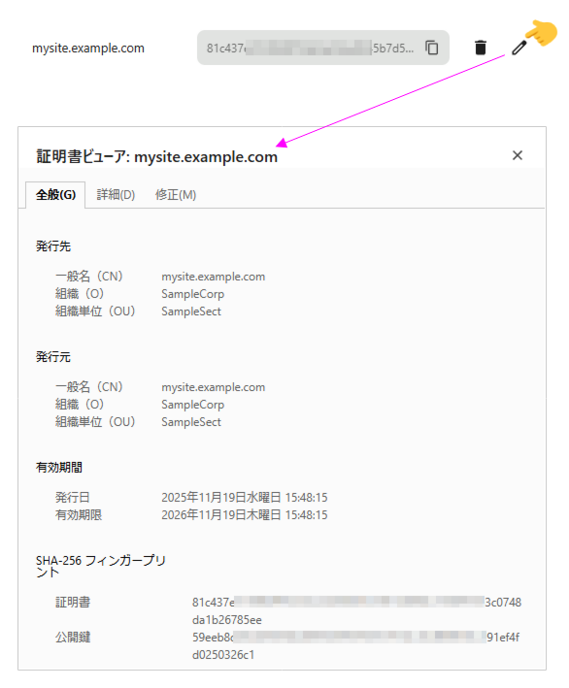The height and width of the screenshot is (688, 569).
Task: Click the 発行日 date 2025年11月19日
Action: 245,497
